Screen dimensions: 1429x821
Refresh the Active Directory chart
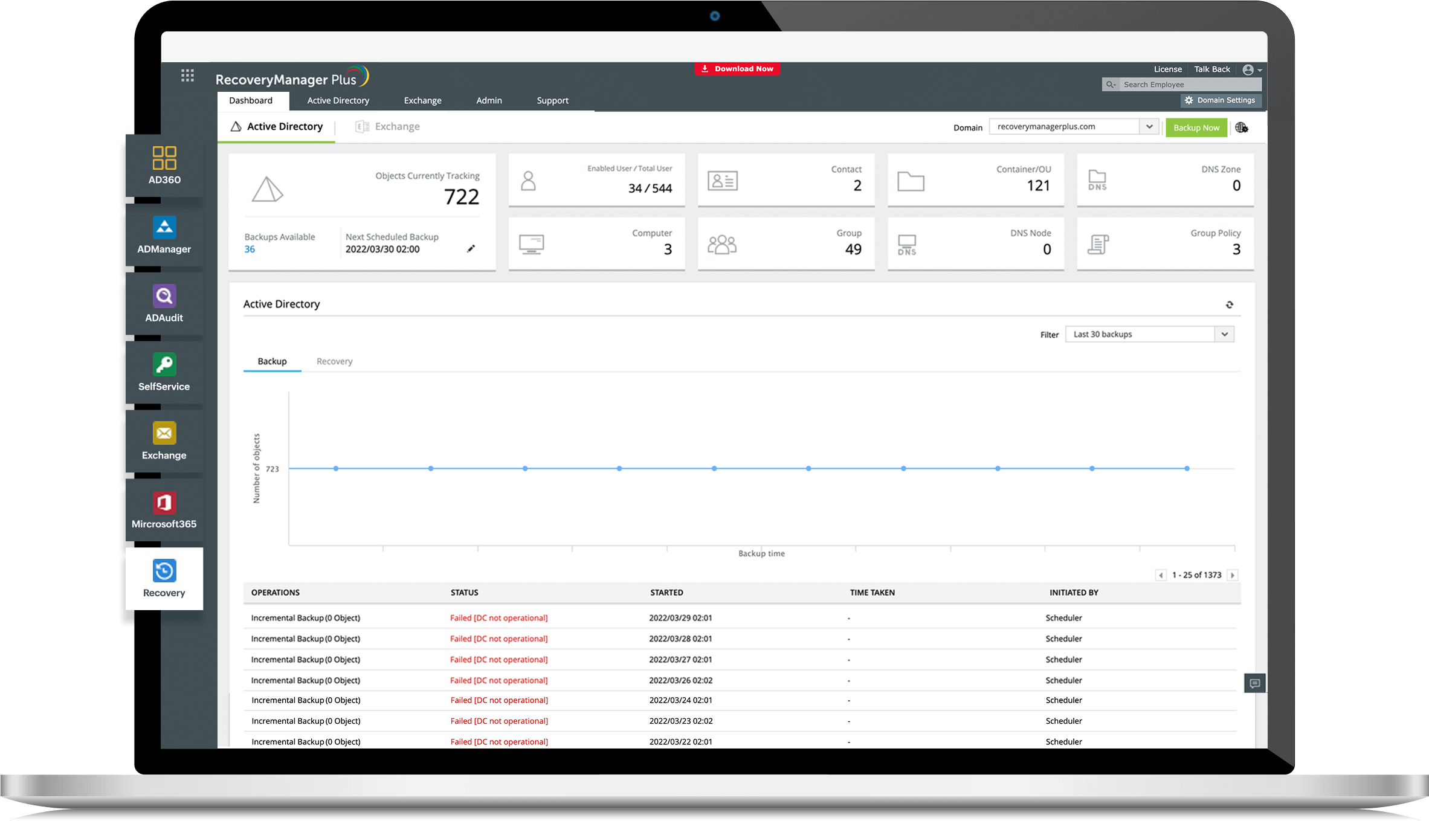1229,305
